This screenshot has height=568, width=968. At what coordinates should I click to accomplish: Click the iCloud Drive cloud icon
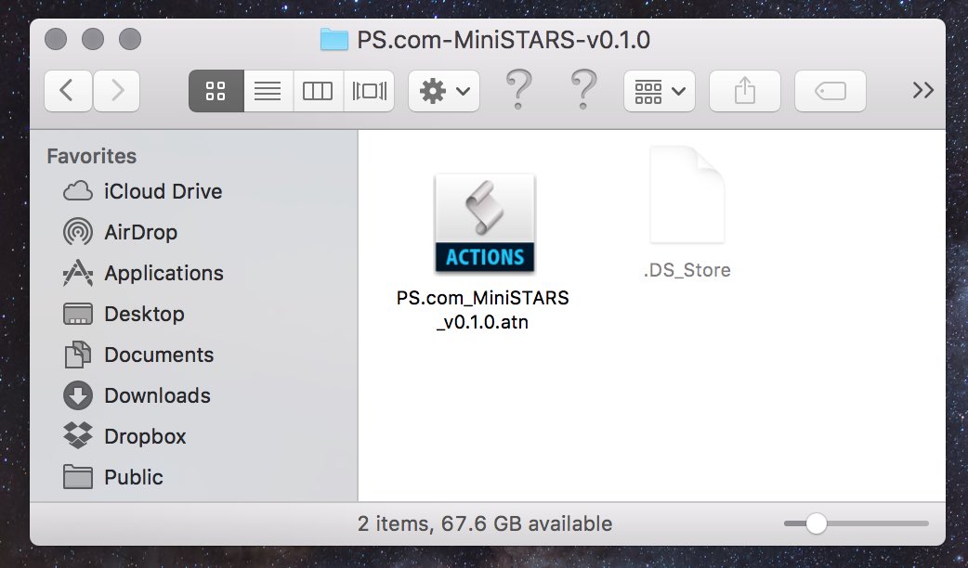point(78,191)
